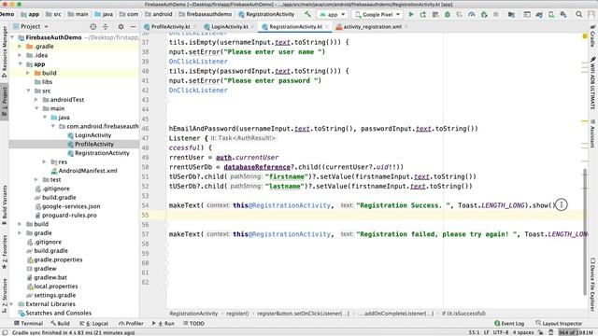Viewport: 598px width, 336px height.
Task: Click the UTF-8 encoding in status bar
Action: [501, 332]
